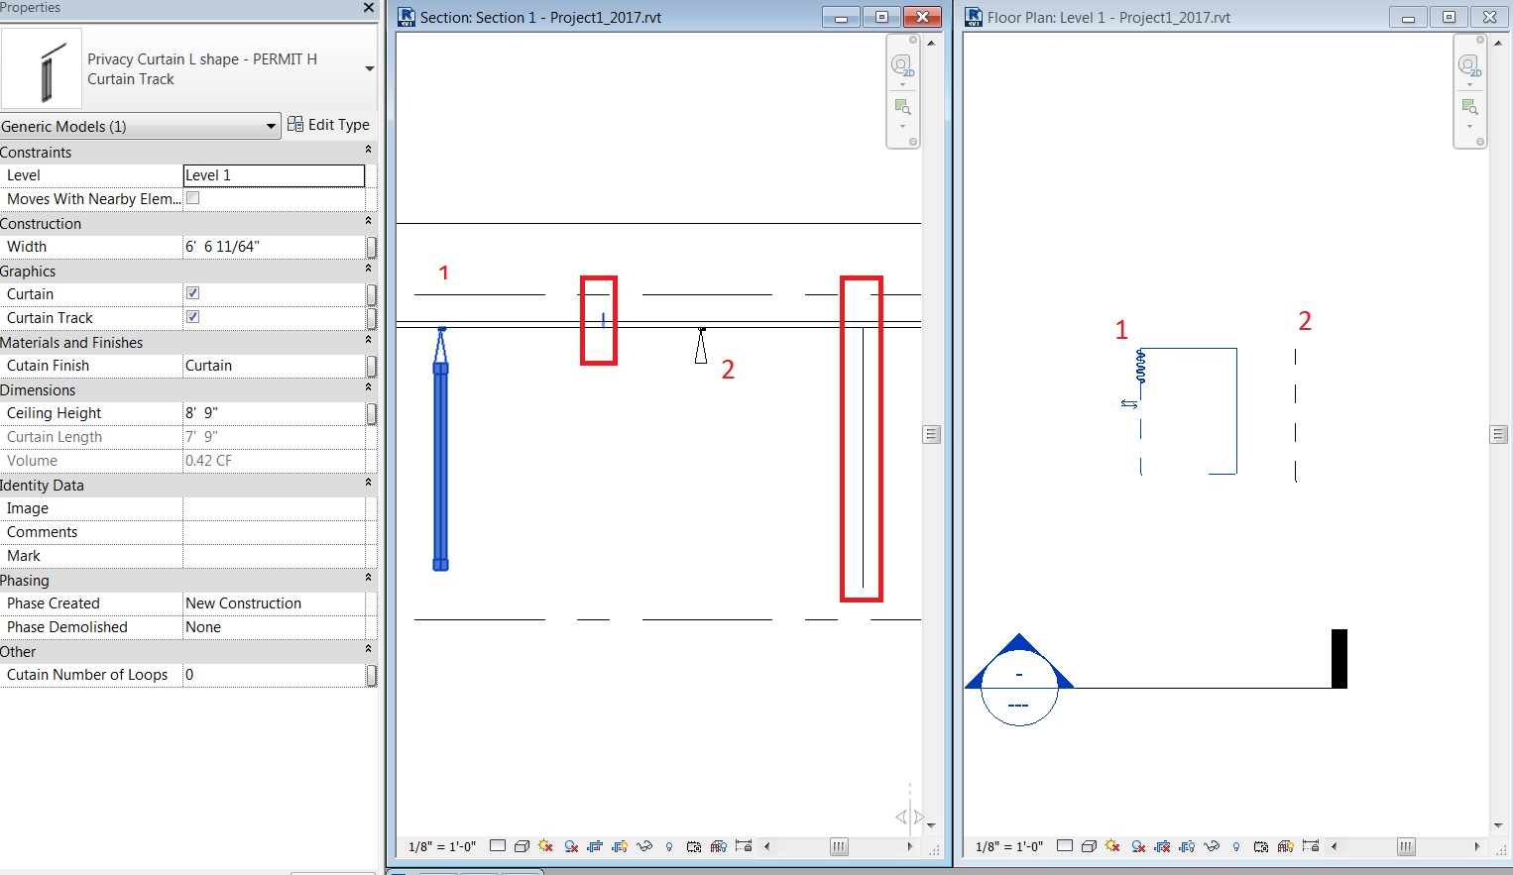
Task: Toggle Reveal Hidden Elements lightbulb
Action: pos(667,847)
